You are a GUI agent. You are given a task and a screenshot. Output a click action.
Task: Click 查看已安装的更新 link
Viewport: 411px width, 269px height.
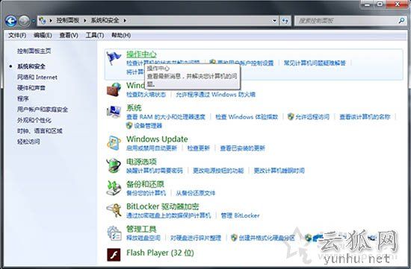click(x=242, y=148)
